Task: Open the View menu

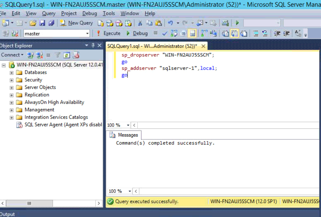Action: click(x=31, y=14)
